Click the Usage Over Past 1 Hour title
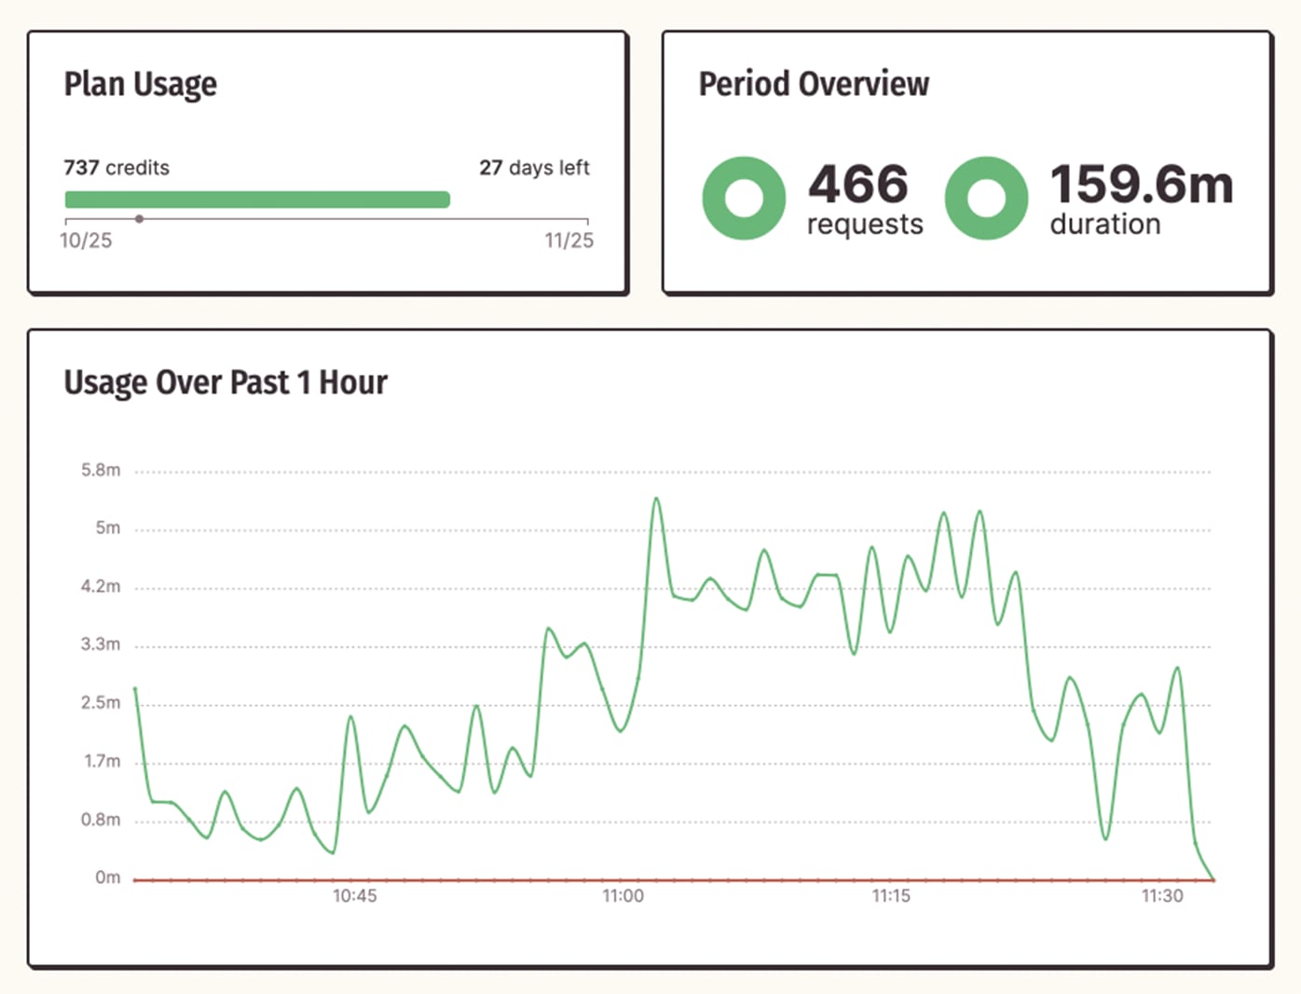This screenshot has height=994, width=1301. [x=225, y=382]
